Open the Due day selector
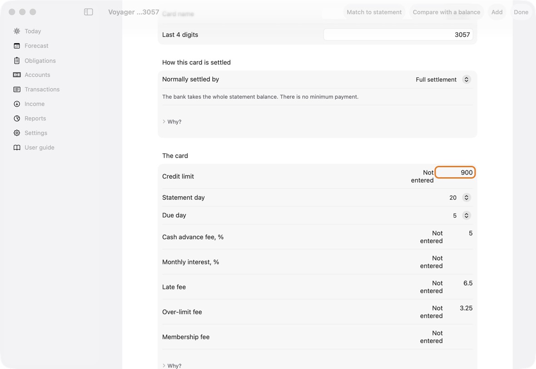This screenshot has height=369, width=536. coord(462,215)
